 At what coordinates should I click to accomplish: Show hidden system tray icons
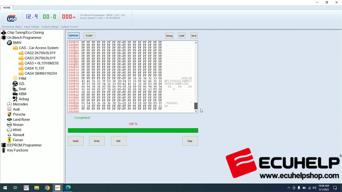pos(289,188)
